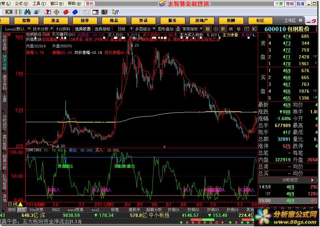
Task: Open the 帮助 menu
Action: point(74,4)
